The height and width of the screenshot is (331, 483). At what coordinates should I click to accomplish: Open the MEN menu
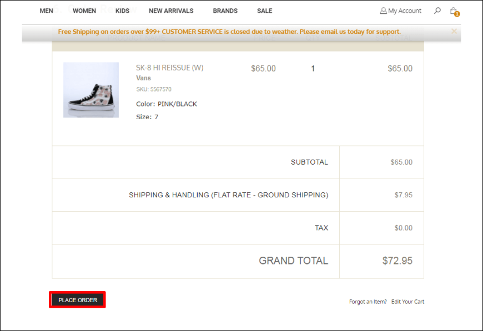pos(47,11)
